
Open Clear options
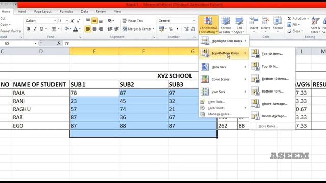point(295,31)
